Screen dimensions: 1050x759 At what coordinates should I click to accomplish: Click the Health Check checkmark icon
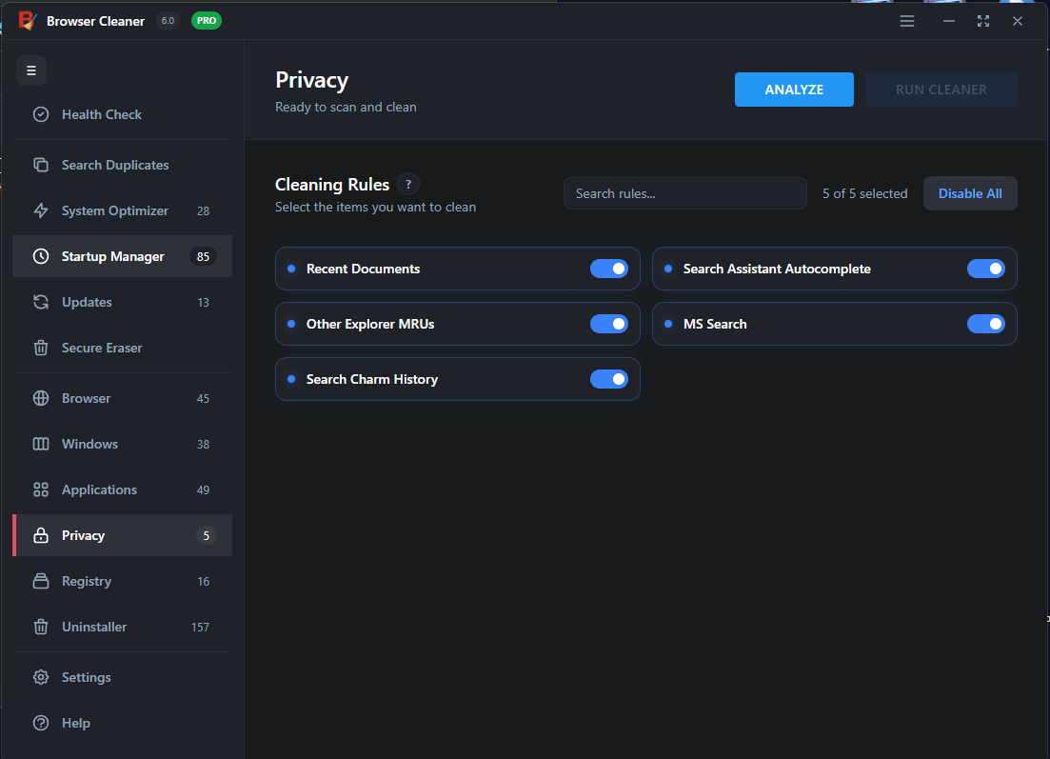pos(41,114)
